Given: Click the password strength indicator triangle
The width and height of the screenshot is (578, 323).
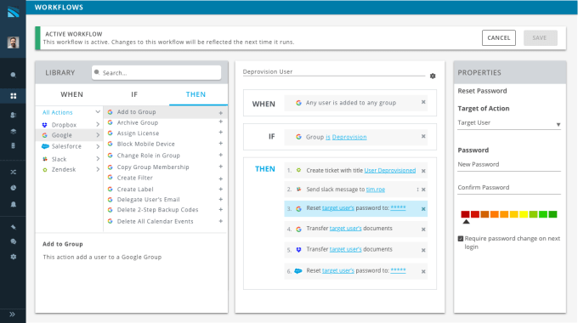Looking at the screenshot, I should [x=466, y=222].
